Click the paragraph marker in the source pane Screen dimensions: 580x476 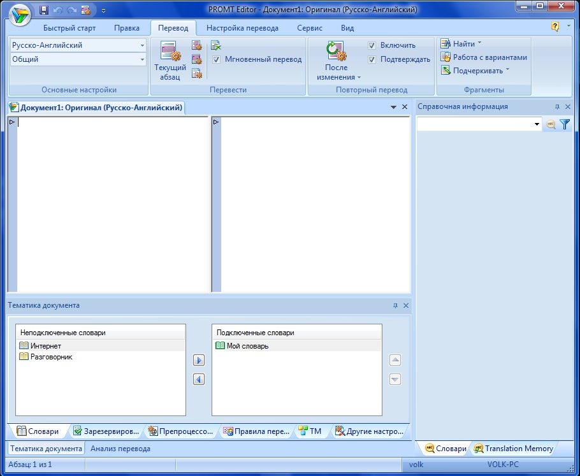point(12,122)
